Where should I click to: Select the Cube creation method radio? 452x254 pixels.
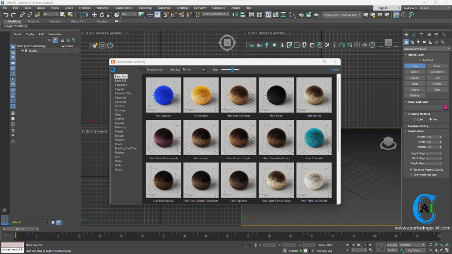pos(414,120)
